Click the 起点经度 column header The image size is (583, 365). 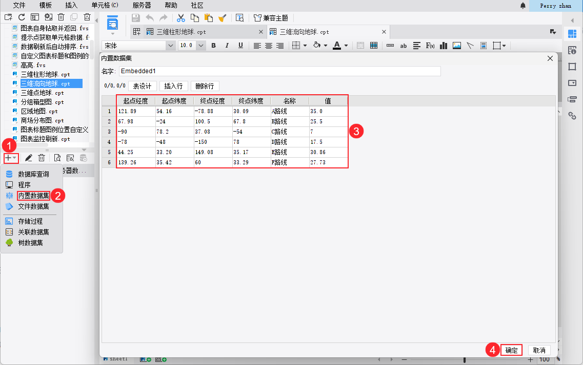click(x=136, y=101)
